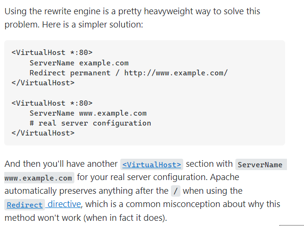Follow the Redirect directive link
The width and height of the screenshot is (304, 226).
tap(25, 205)
